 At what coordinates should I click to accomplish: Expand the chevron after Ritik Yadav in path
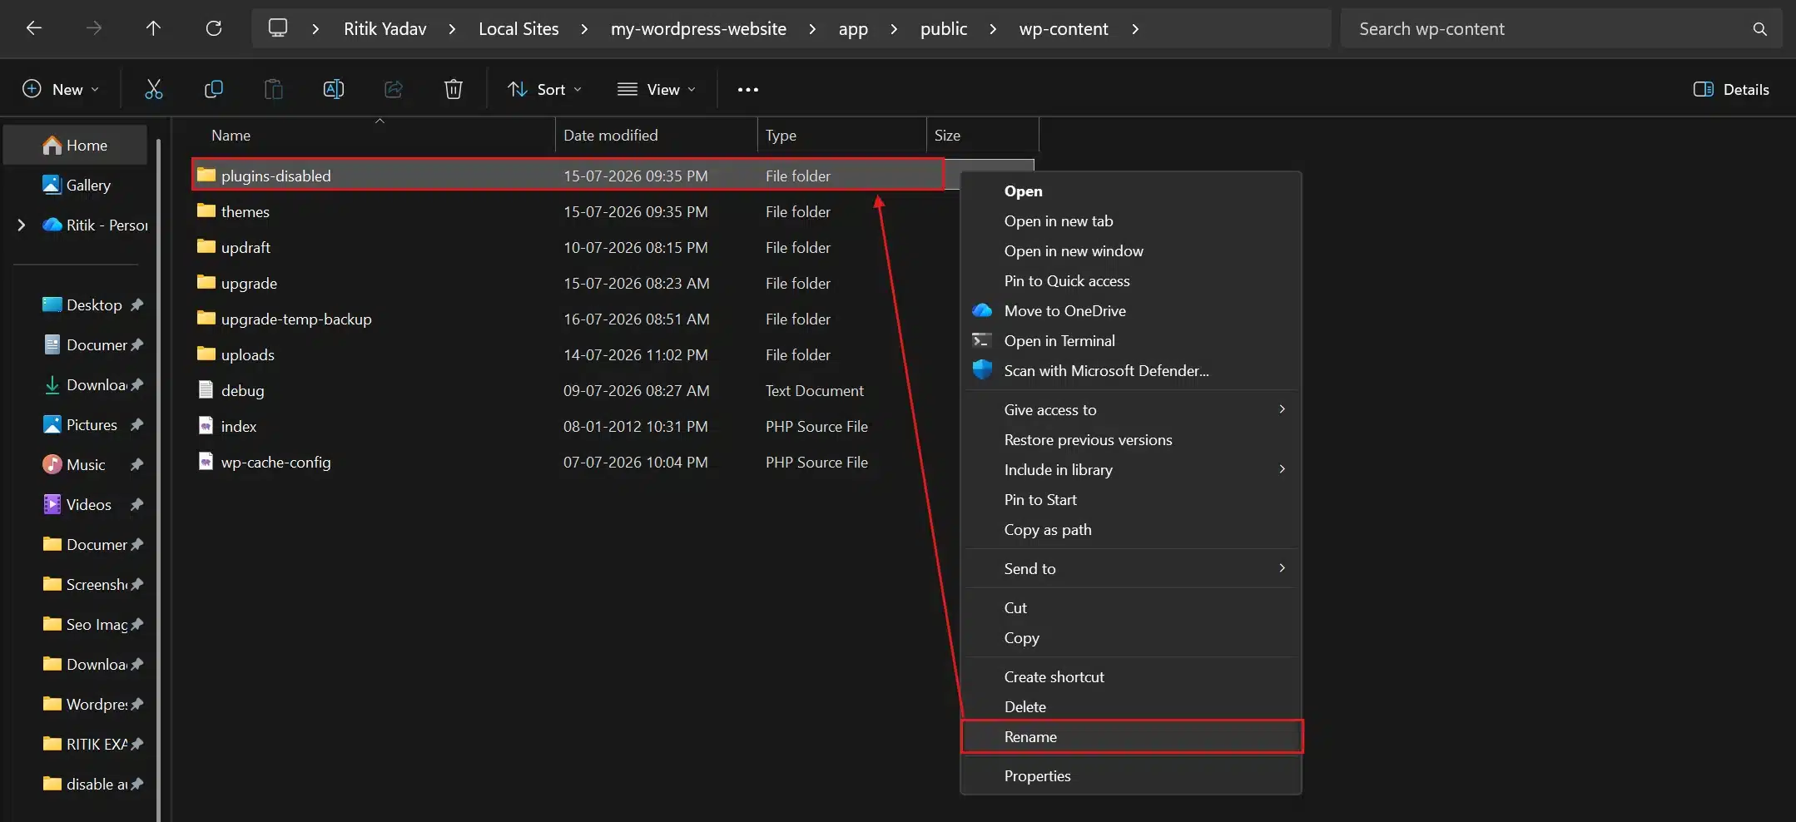coord(452,29)
